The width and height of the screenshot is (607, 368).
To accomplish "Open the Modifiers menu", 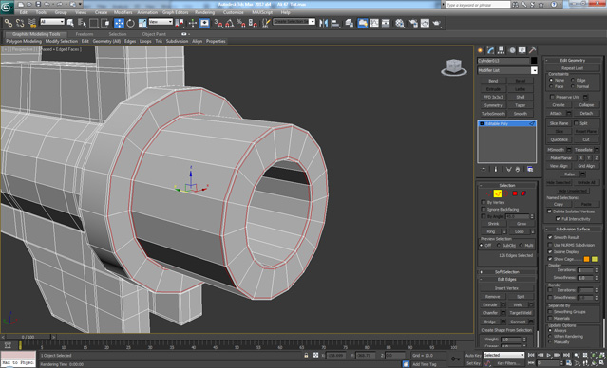I will click(123, 12).
